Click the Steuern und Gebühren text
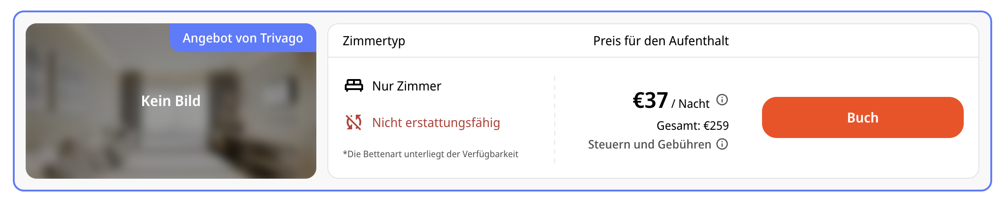Image resolution: width=1005 pixels, height=202 pixels. tap(650, 144)
